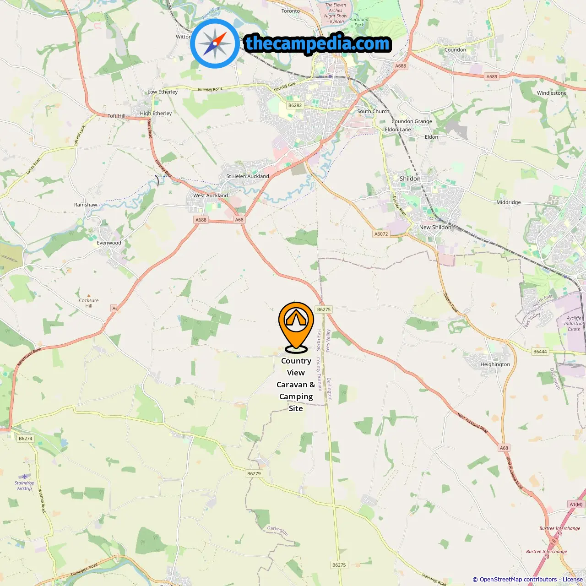The height and width of the screenshot is (586, 586).
Task: Click the B6279 road shield
Action: 254,474
